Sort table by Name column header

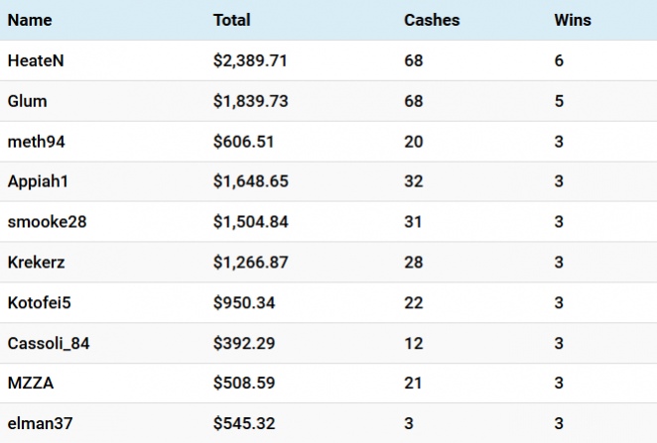click(30, 20)
